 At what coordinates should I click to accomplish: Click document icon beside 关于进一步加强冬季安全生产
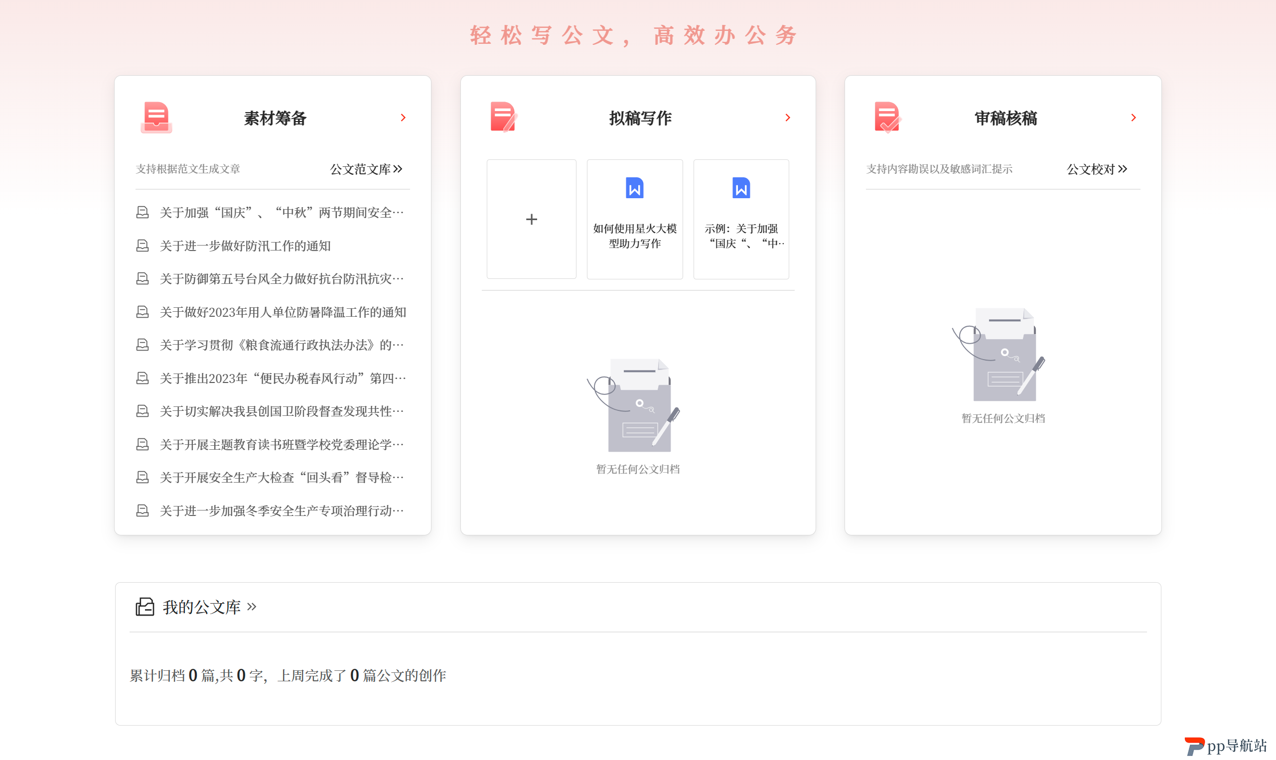(x=142, y=510)
